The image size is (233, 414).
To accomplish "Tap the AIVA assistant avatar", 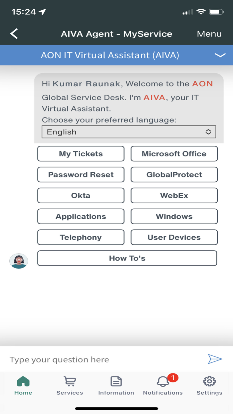I will tap(19, 261).
